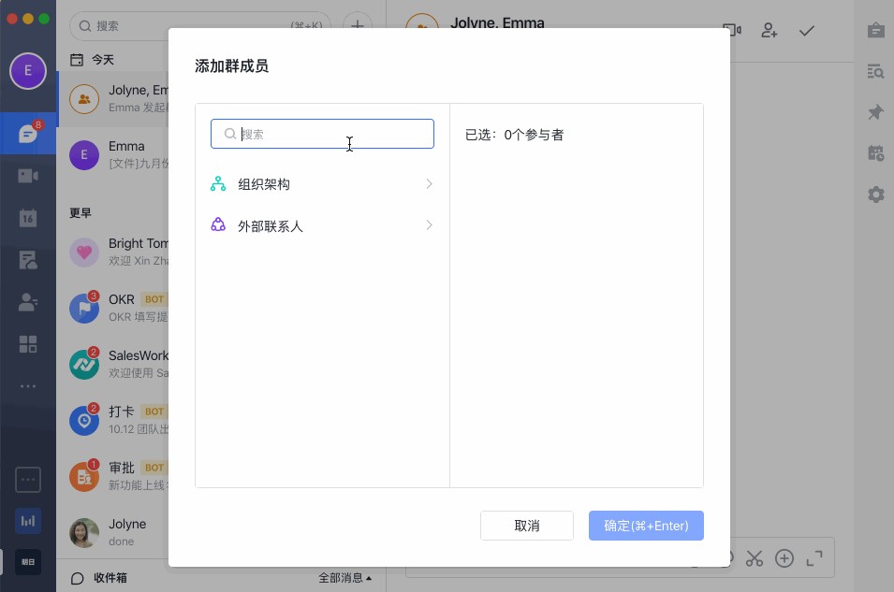
Task: Select 外部联系人 in the member list
Action: pos(271,226)
